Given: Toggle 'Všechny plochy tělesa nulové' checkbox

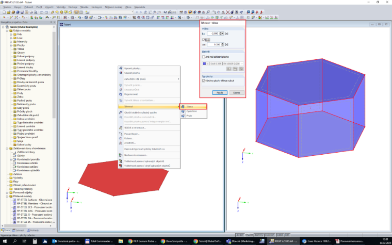Looking at the screenshot, I should pos(204,81).
